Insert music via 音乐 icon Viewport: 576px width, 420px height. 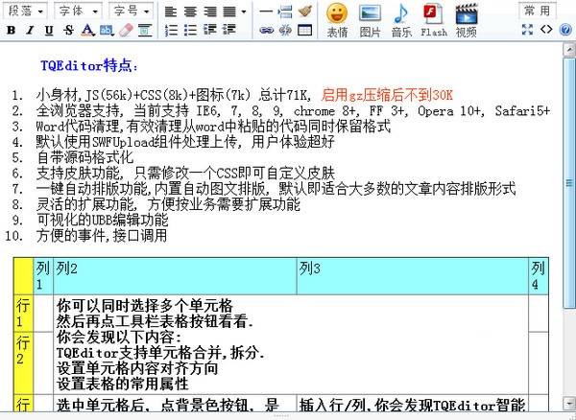[401, 20]
